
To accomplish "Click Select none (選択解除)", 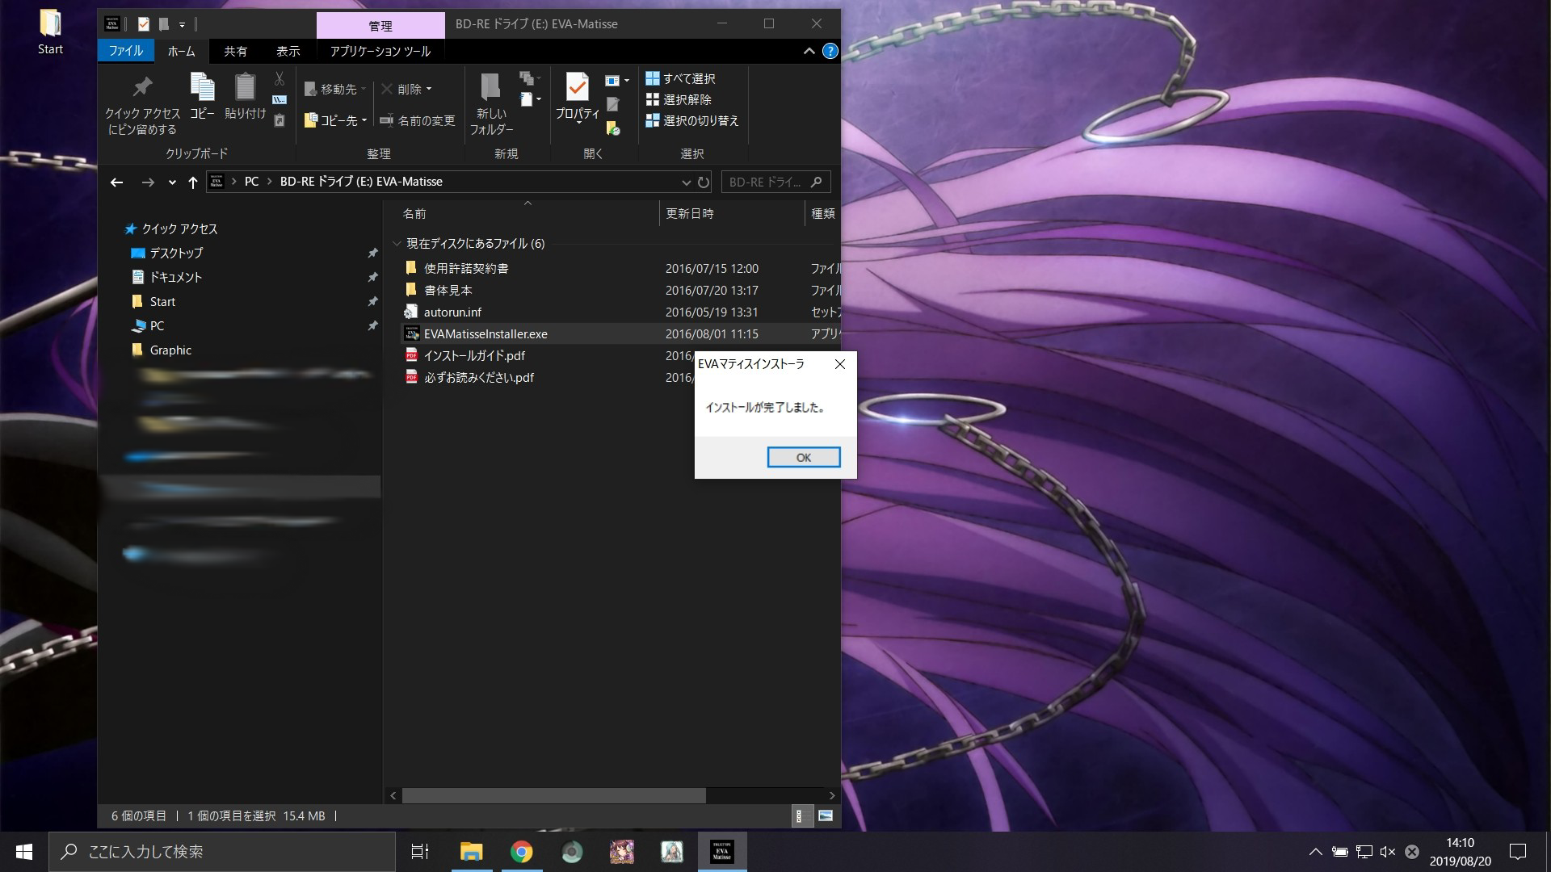I will [679, 99].
